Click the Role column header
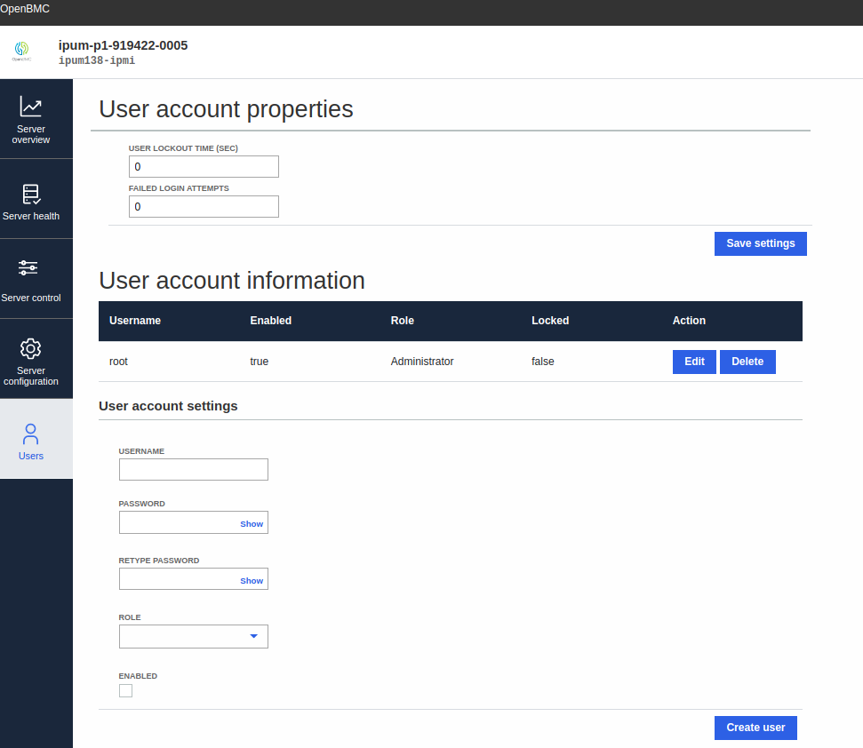 point(403,321)
